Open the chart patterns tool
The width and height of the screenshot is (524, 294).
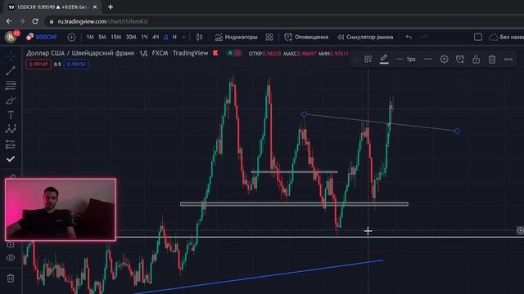pos(11,129)
